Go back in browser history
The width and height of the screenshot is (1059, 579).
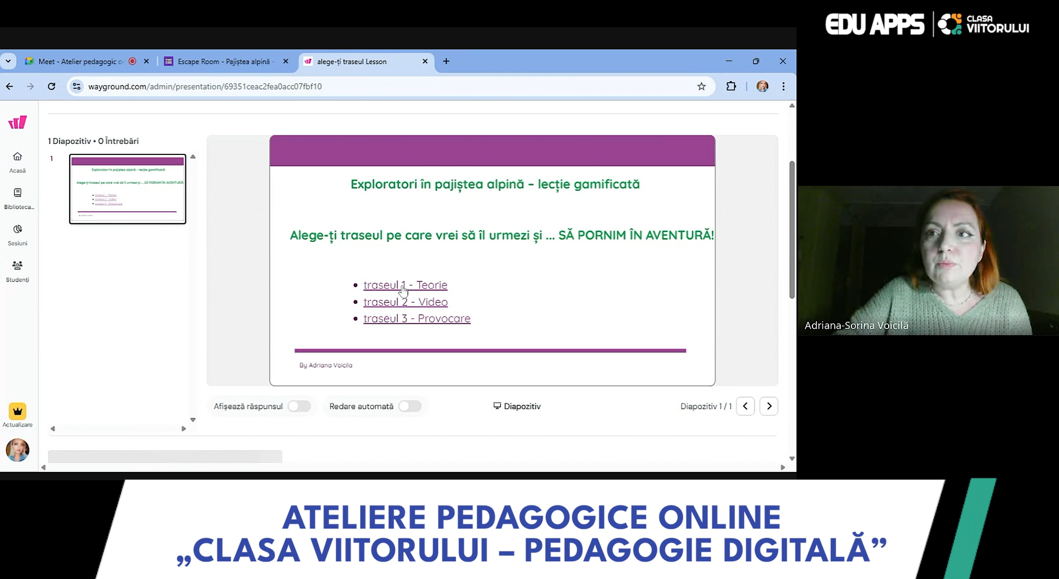(9, 86)
